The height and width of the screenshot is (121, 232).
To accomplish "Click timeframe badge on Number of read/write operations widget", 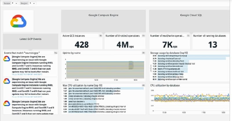I will tap(188, 36).
